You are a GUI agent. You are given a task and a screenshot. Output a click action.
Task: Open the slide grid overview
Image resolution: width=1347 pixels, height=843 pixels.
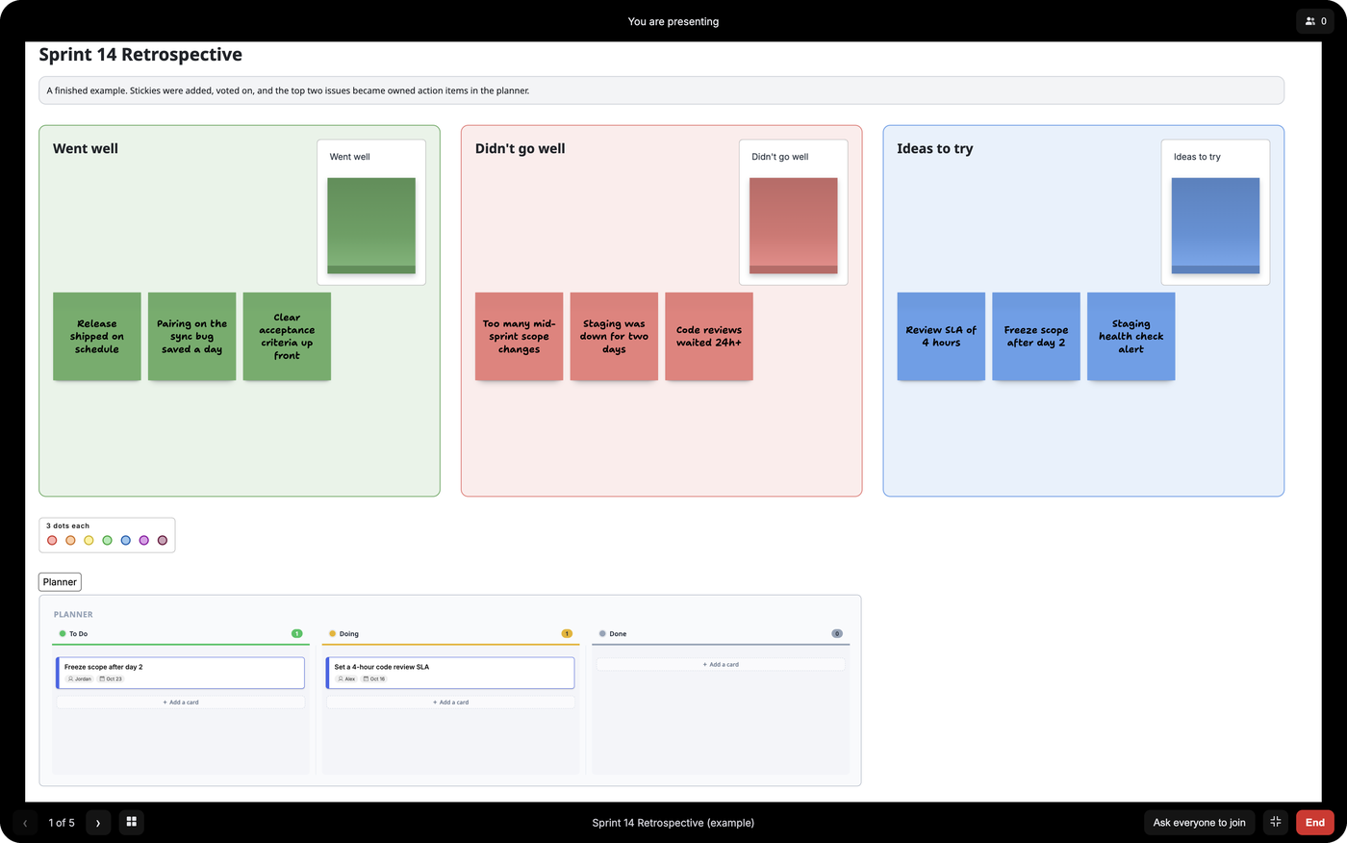click(132, 822)
